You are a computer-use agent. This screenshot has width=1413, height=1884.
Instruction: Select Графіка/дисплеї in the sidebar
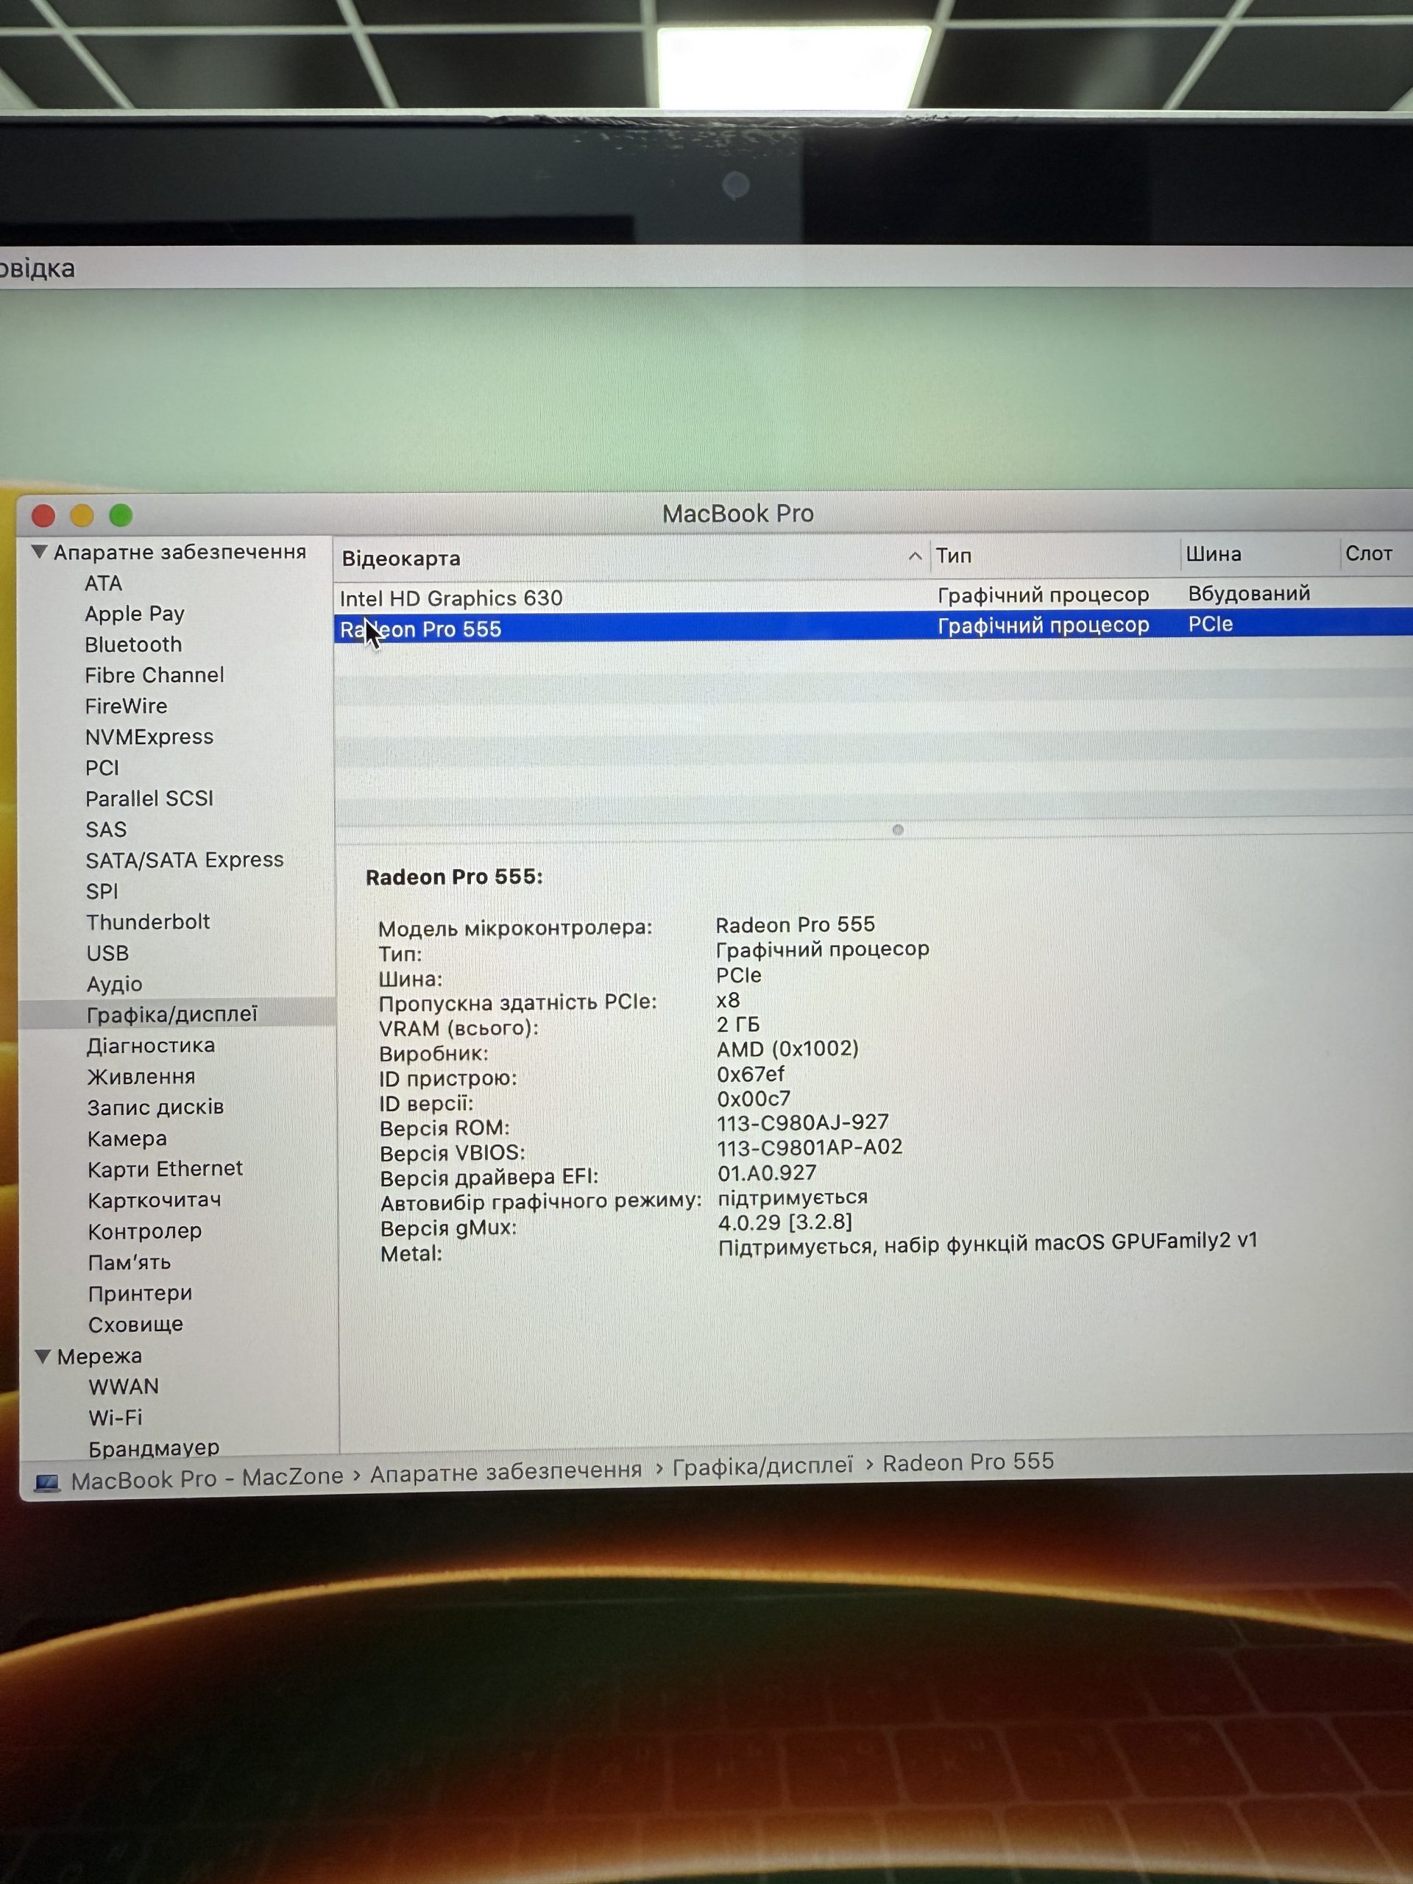point(172,1014)
